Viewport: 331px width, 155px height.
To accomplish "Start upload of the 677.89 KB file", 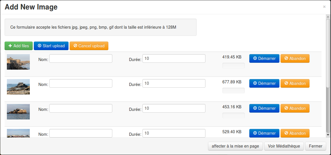I will tap(264, 83).
